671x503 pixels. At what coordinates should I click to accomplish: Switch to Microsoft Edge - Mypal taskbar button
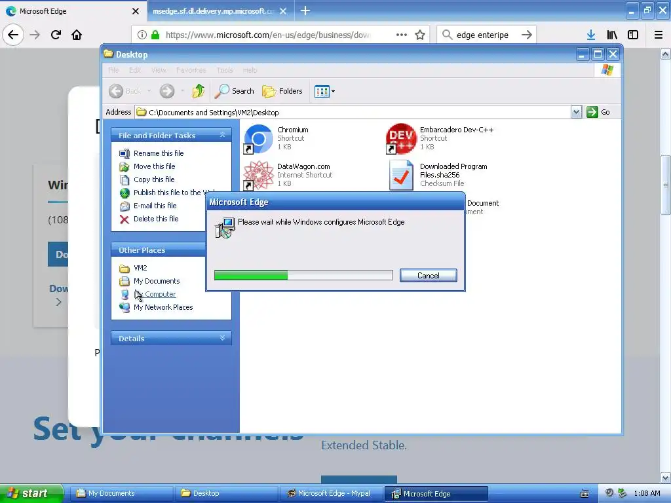coord(331,493)
